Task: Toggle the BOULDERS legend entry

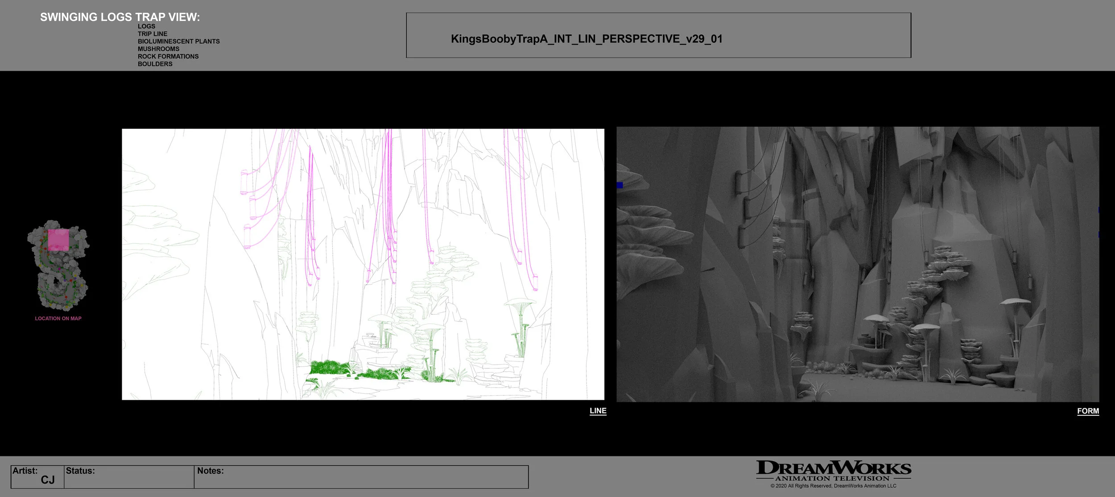Action: tap(155, 64)
